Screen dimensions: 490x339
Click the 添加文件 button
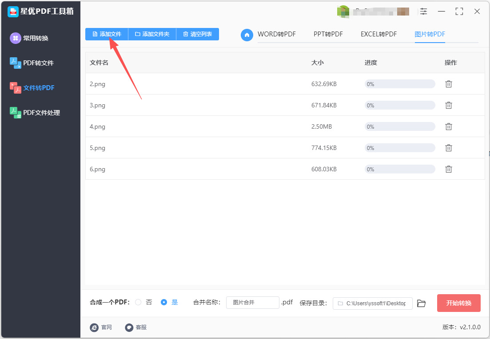click(x=107, y=34)
